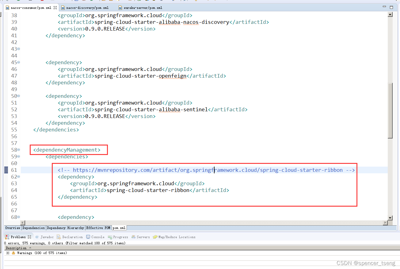Click the Javadoc @ icon
400x269 pixels.
click(37, 237)
